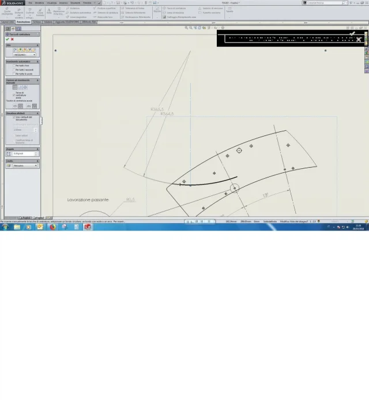Enable Per tutti i fori checkbox
Screen dimensions: 369x400
(14, 66)
